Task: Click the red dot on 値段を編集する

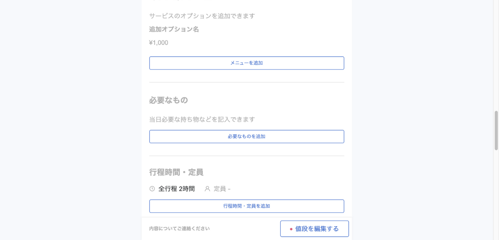Action: point(291,229)
